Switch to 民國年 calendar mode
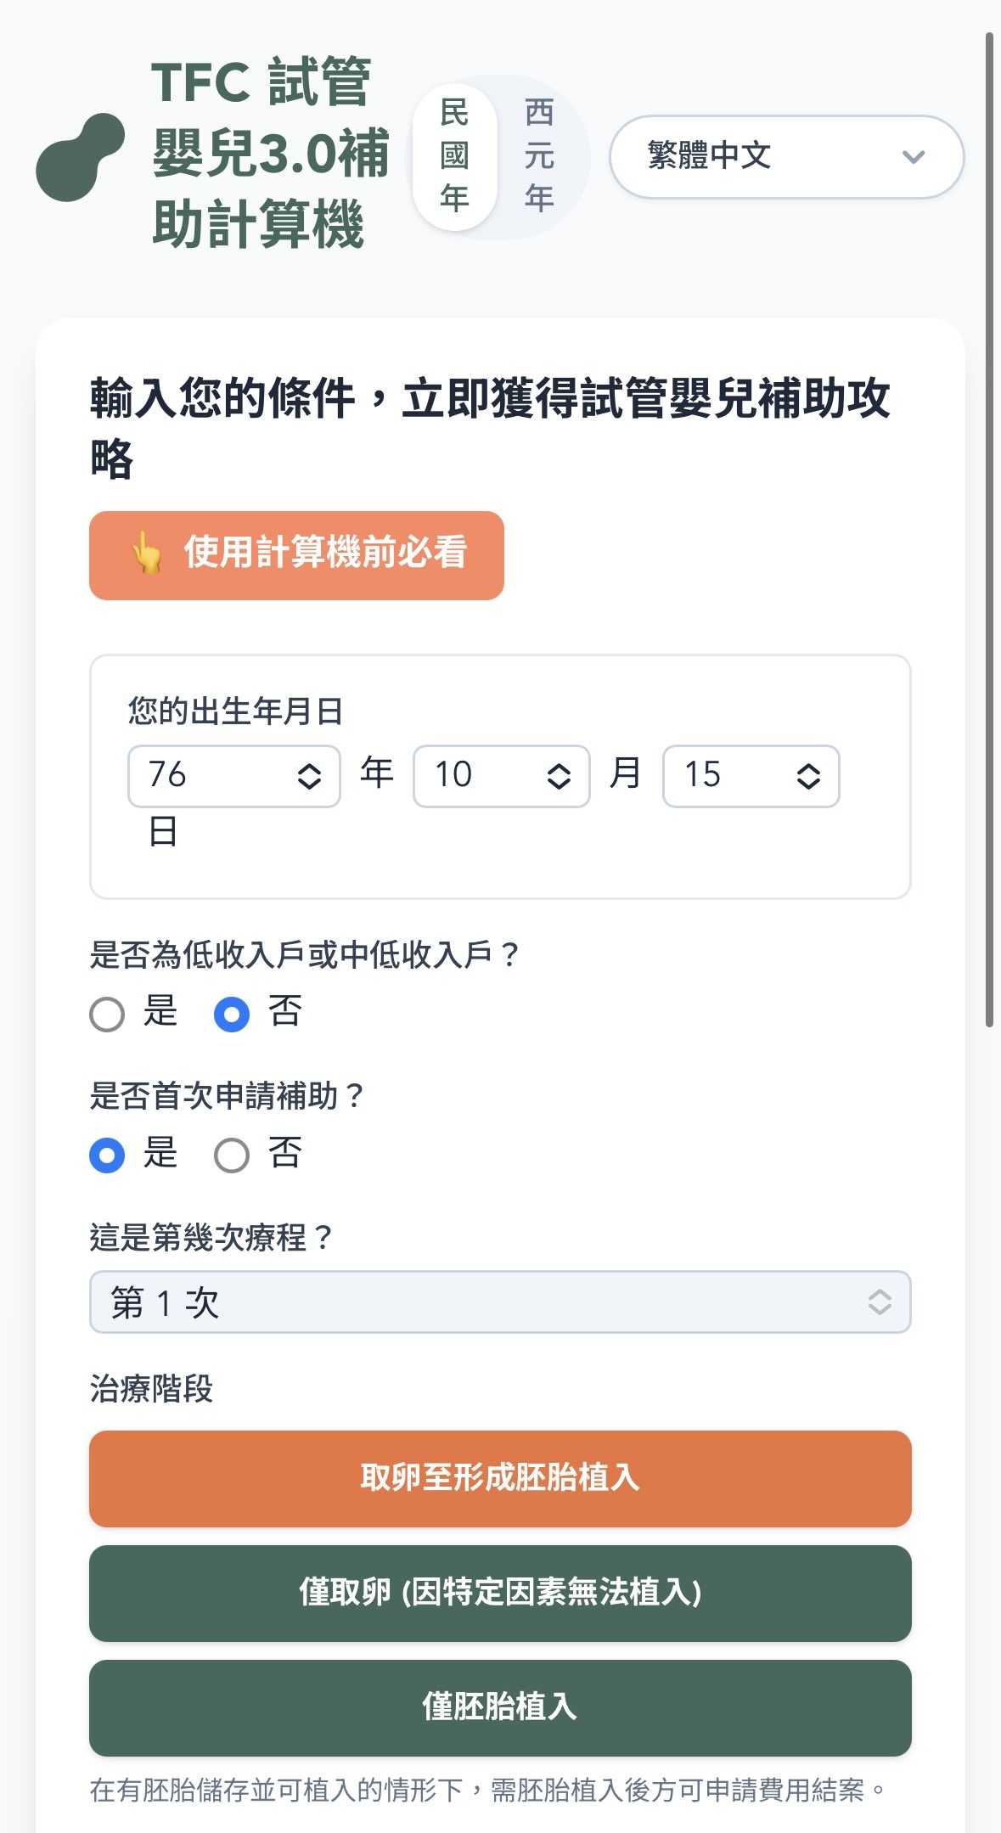 (454, 157)
